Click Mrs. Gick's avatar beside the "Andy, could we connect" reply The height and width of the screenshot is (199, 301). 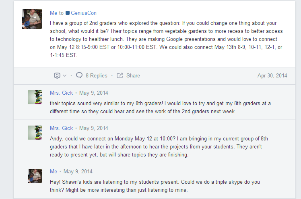click(x=35, y=132)
